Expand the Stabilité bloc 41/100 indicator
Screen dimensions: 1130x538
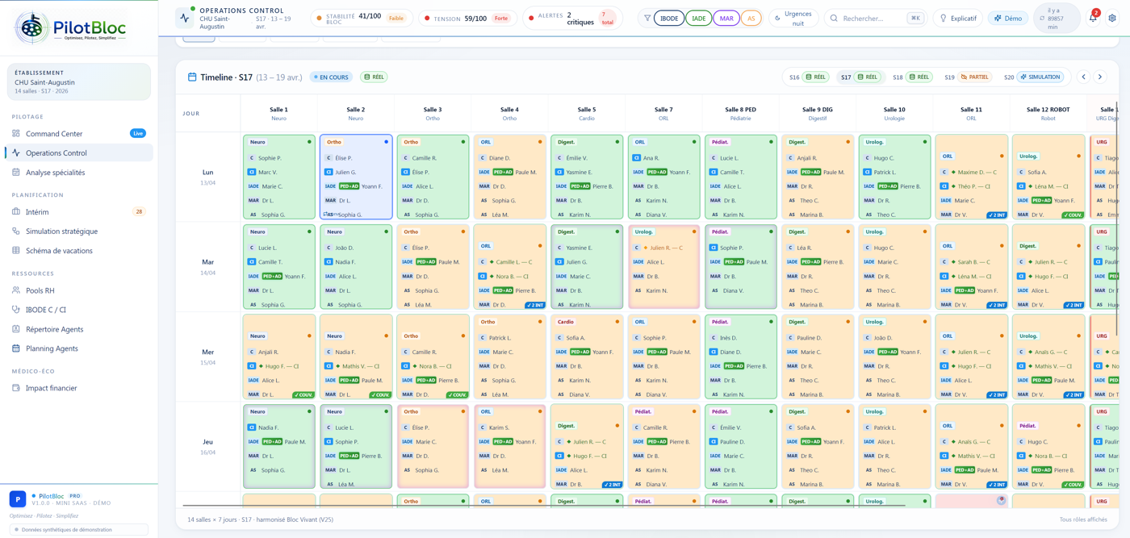[x=362, y=18]
